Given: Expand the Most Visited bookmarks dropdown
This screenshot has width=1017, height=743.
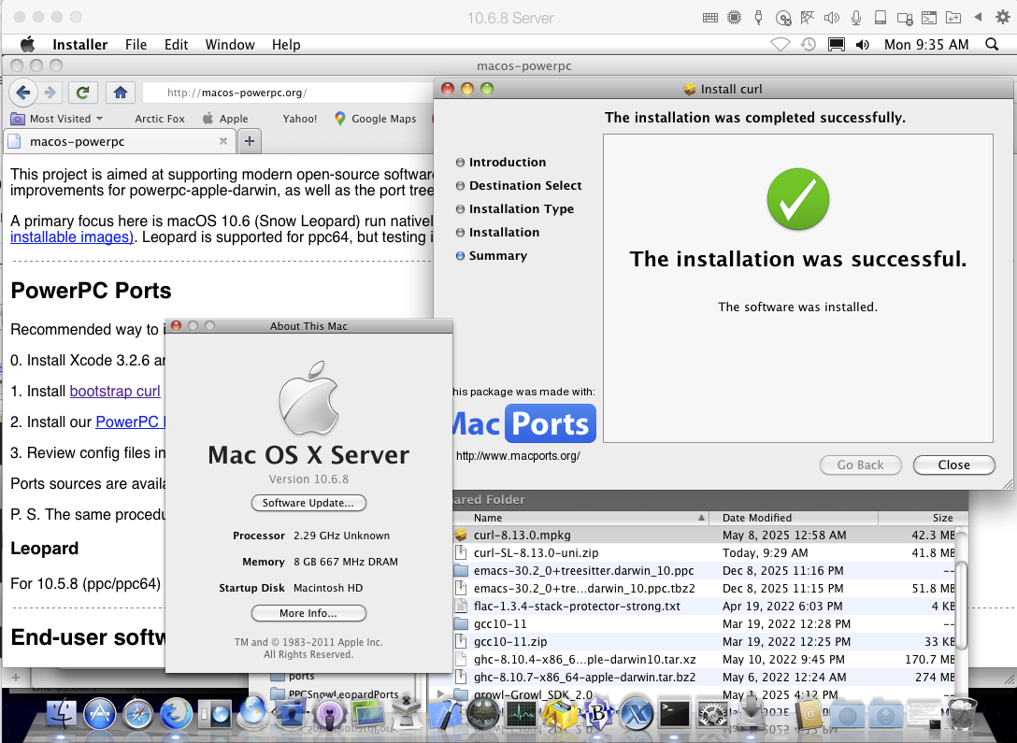Looking at the screenshot, I should pos(57,119).
